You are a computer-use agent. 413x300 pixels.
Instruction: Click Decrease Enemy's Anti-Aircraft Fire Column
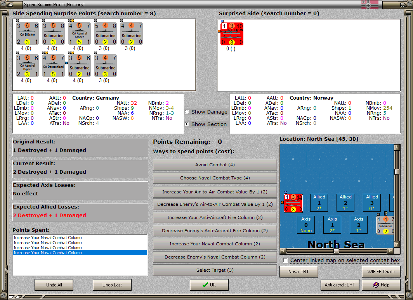tap(215, 231)
